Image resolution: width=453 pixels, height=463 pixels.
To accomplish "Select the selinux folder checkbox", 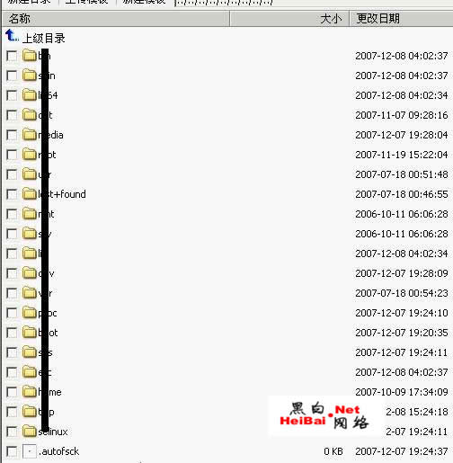I will click(12, 432).
